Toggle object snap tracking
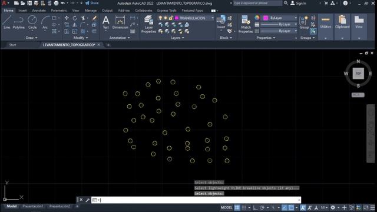Screen dimensions: 377x212 pyautogui.click(x=285, y=207)
